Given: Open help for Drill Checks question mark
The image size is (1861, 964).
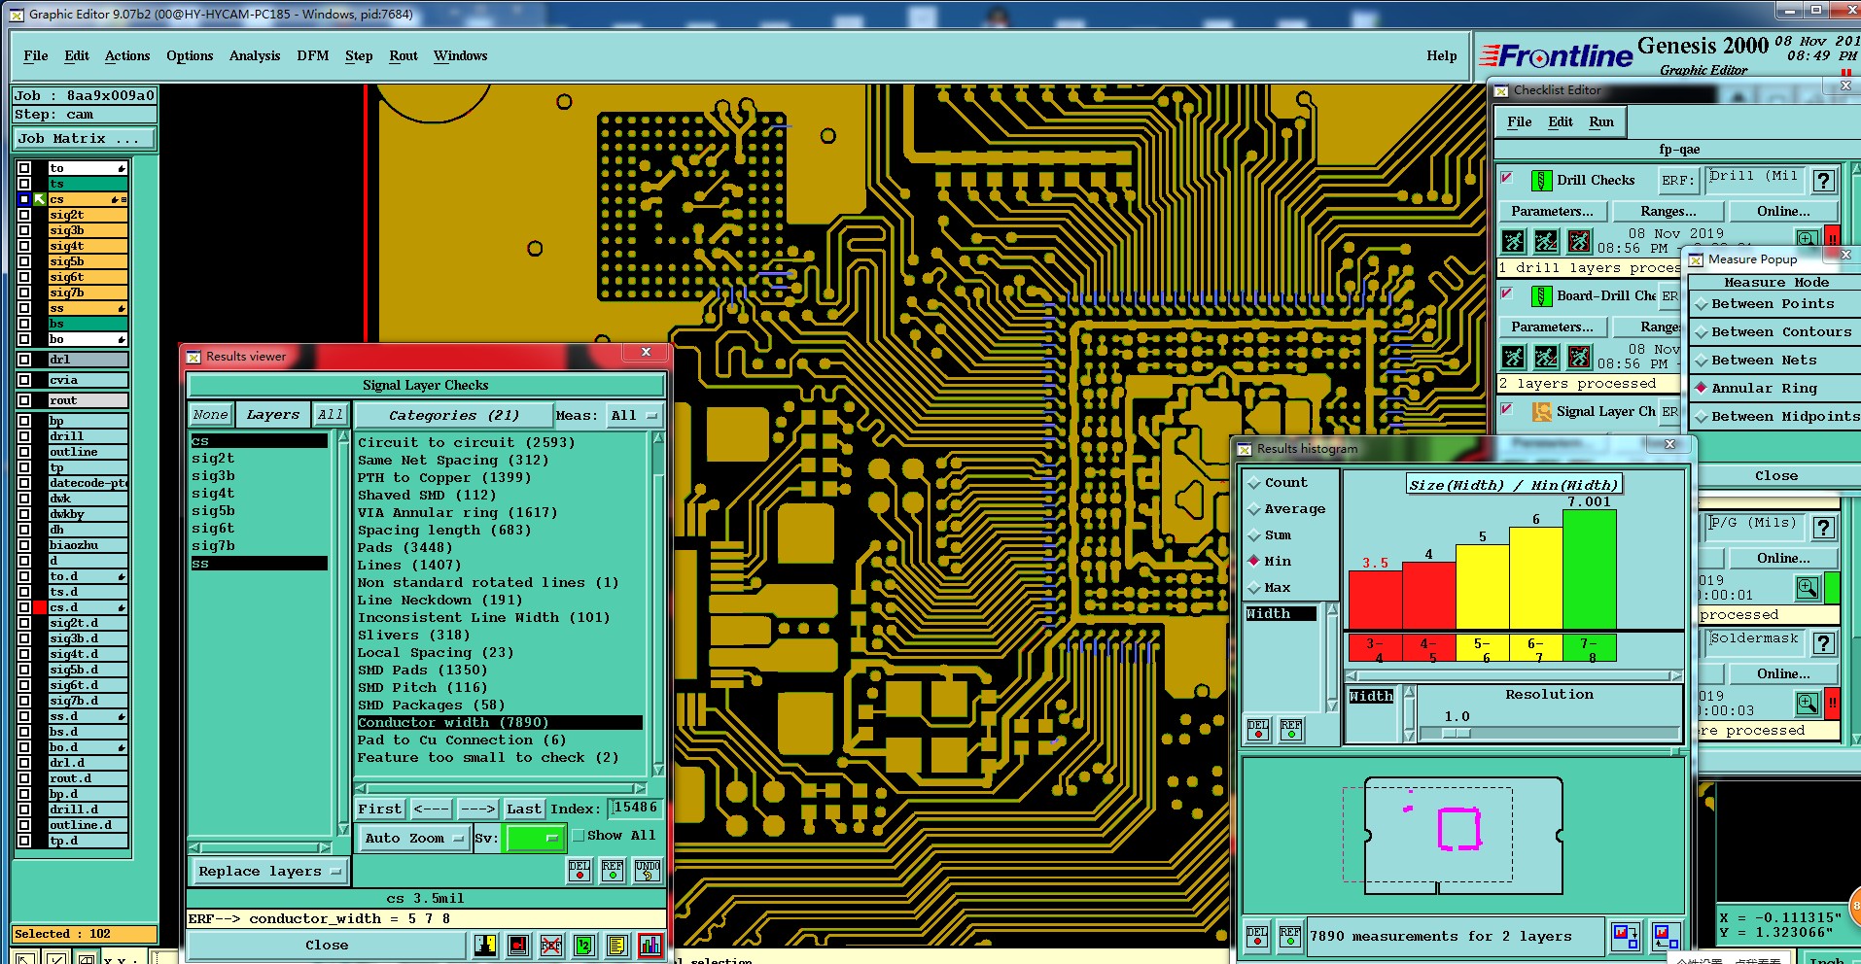Looking at the screenshot, I should click(x=1824, y=180).
